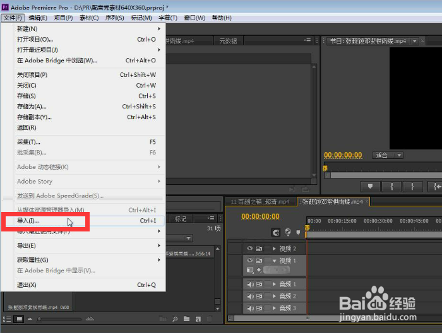The image size is (442, 333).
Task: Click the Program monitor timecode 00:00:00:00
Action: 343,155
